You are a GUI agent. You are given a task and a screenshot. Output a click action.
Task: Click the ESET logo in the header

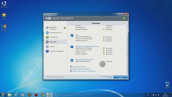pos(48,18)
